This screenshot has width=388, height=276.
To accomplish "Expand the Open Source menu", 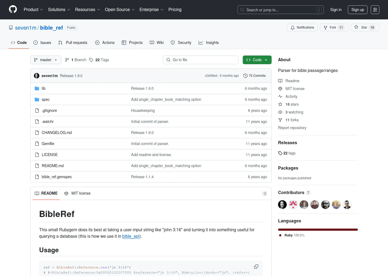I will tap(120, 9).
